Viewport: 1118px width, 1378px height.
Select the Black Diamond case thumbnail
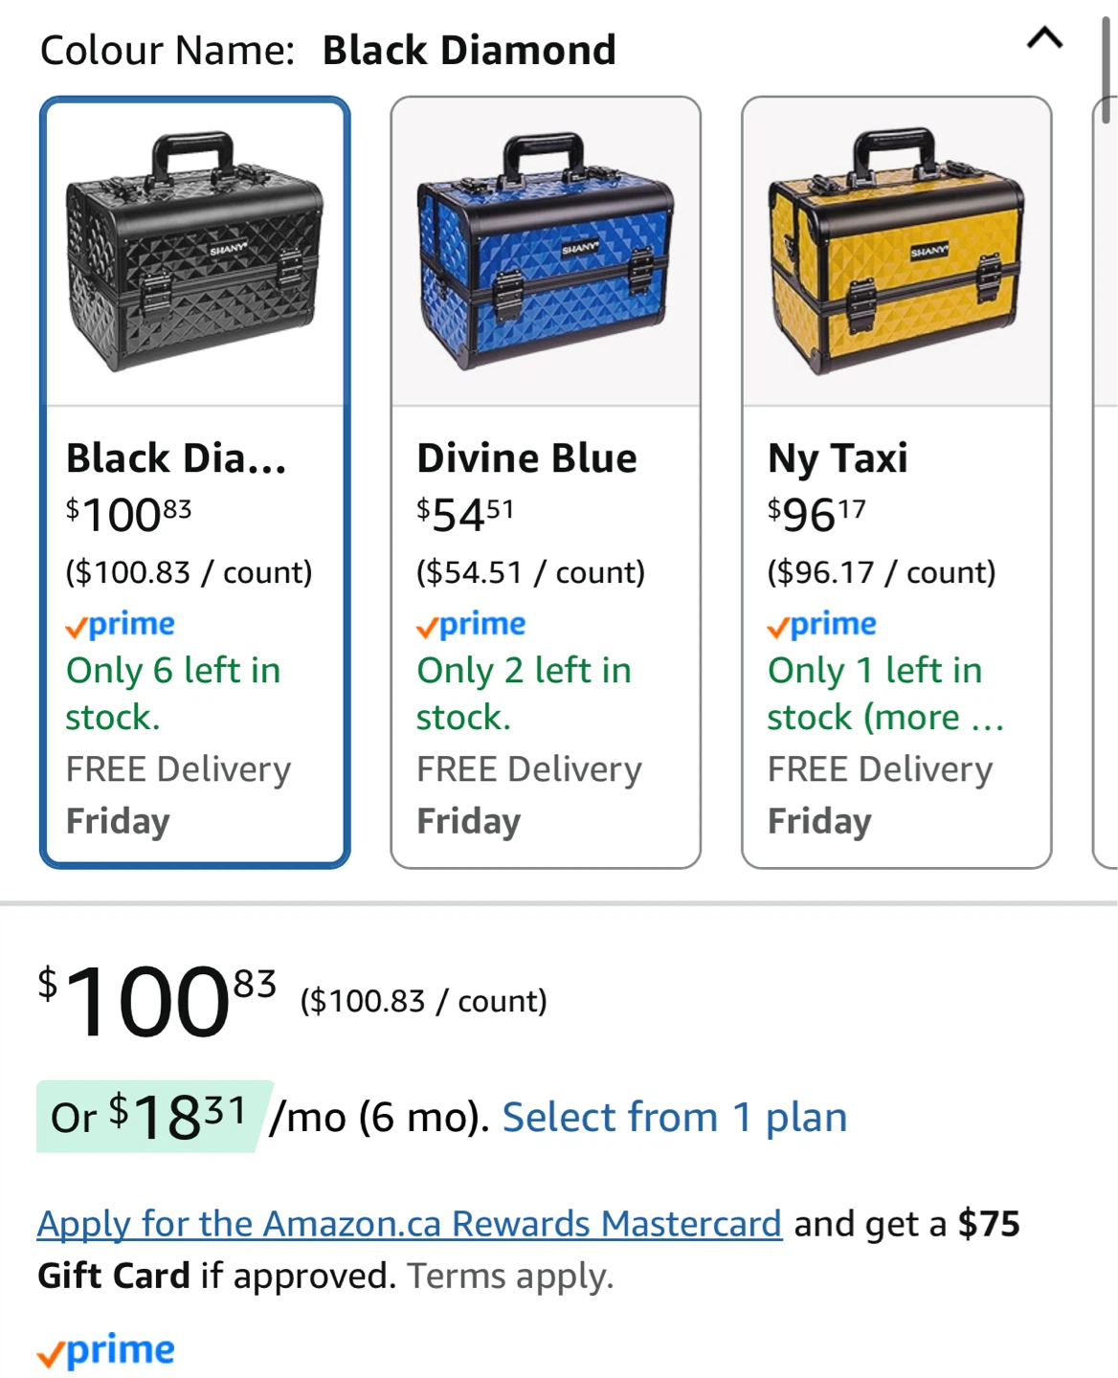point(195,254)
